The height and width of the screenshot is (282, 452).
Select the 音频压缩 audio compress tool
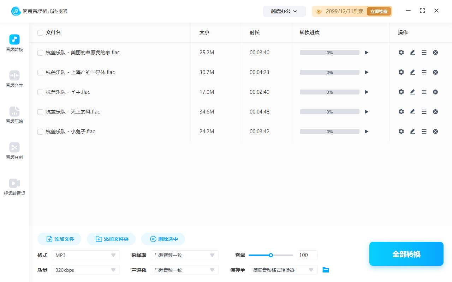point(14,115)
